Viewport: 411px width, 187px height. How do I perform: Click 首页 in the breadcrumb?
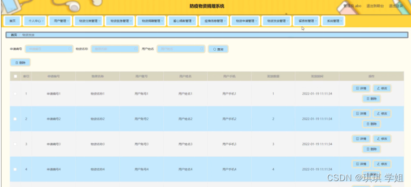point(14,35)
